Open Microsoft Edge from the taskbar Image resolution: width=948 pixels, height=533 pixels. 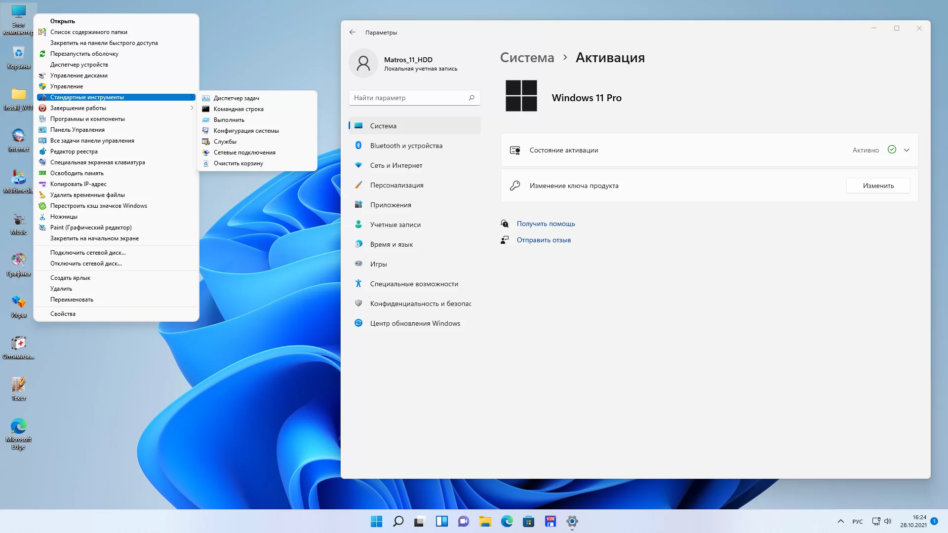(507, 521)
